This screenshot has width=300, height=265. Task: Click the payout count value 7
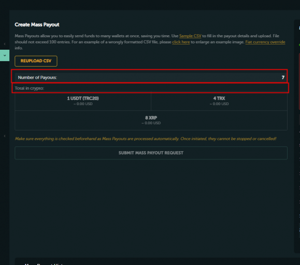click(283, 78)
